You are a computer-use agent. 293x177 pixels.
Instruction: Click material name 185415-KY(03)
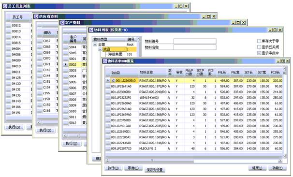[149, 98]
